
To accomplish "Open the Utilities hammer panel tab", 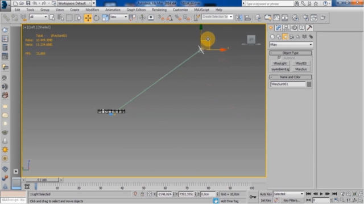I will (309, 28).
